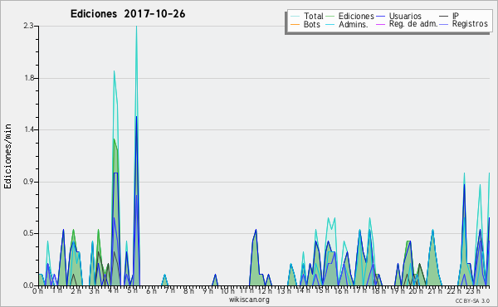Image resolution: width=498 pixels, height=307 pixels.
Task: Click the '4 h' x-axis label
Action: tap(113, 290)
